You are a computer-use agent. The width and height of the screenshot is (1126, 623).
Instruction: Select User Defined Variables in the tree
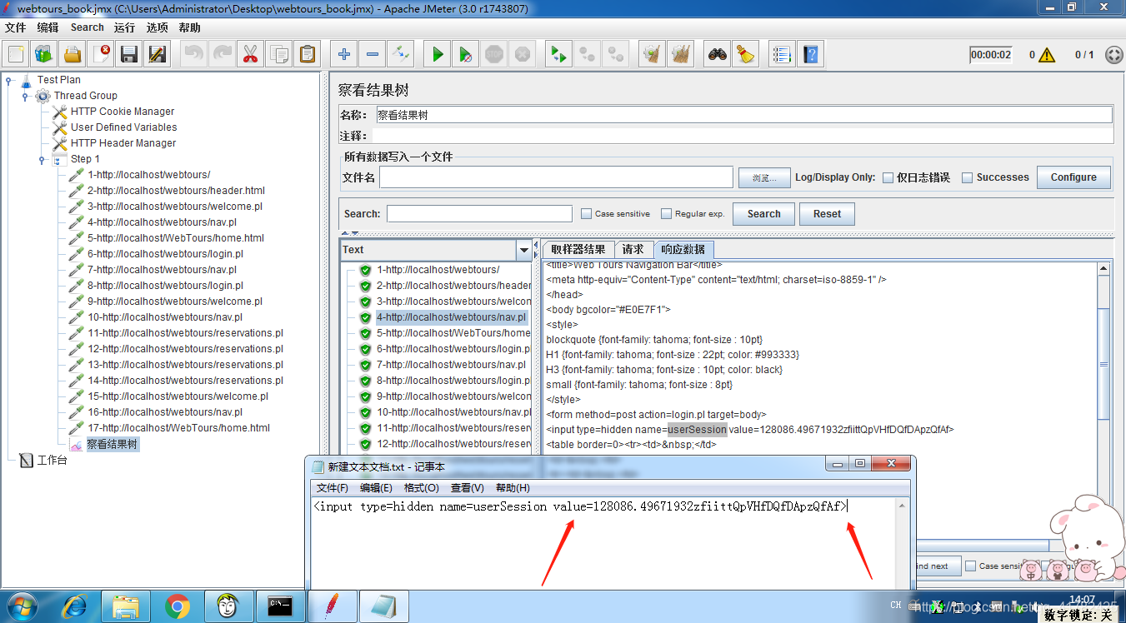123,127
